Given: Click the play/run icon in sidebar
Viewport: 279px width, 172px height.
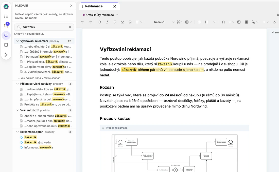Looking at the screenshot, I should pyautogui.click(x=6, y=54).
